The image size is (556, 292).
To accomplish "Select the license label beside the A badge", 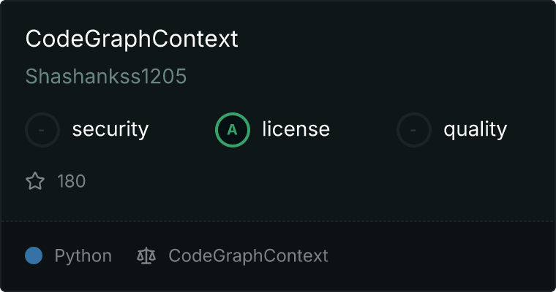I will pyautogui.click(x=296, y=130).
